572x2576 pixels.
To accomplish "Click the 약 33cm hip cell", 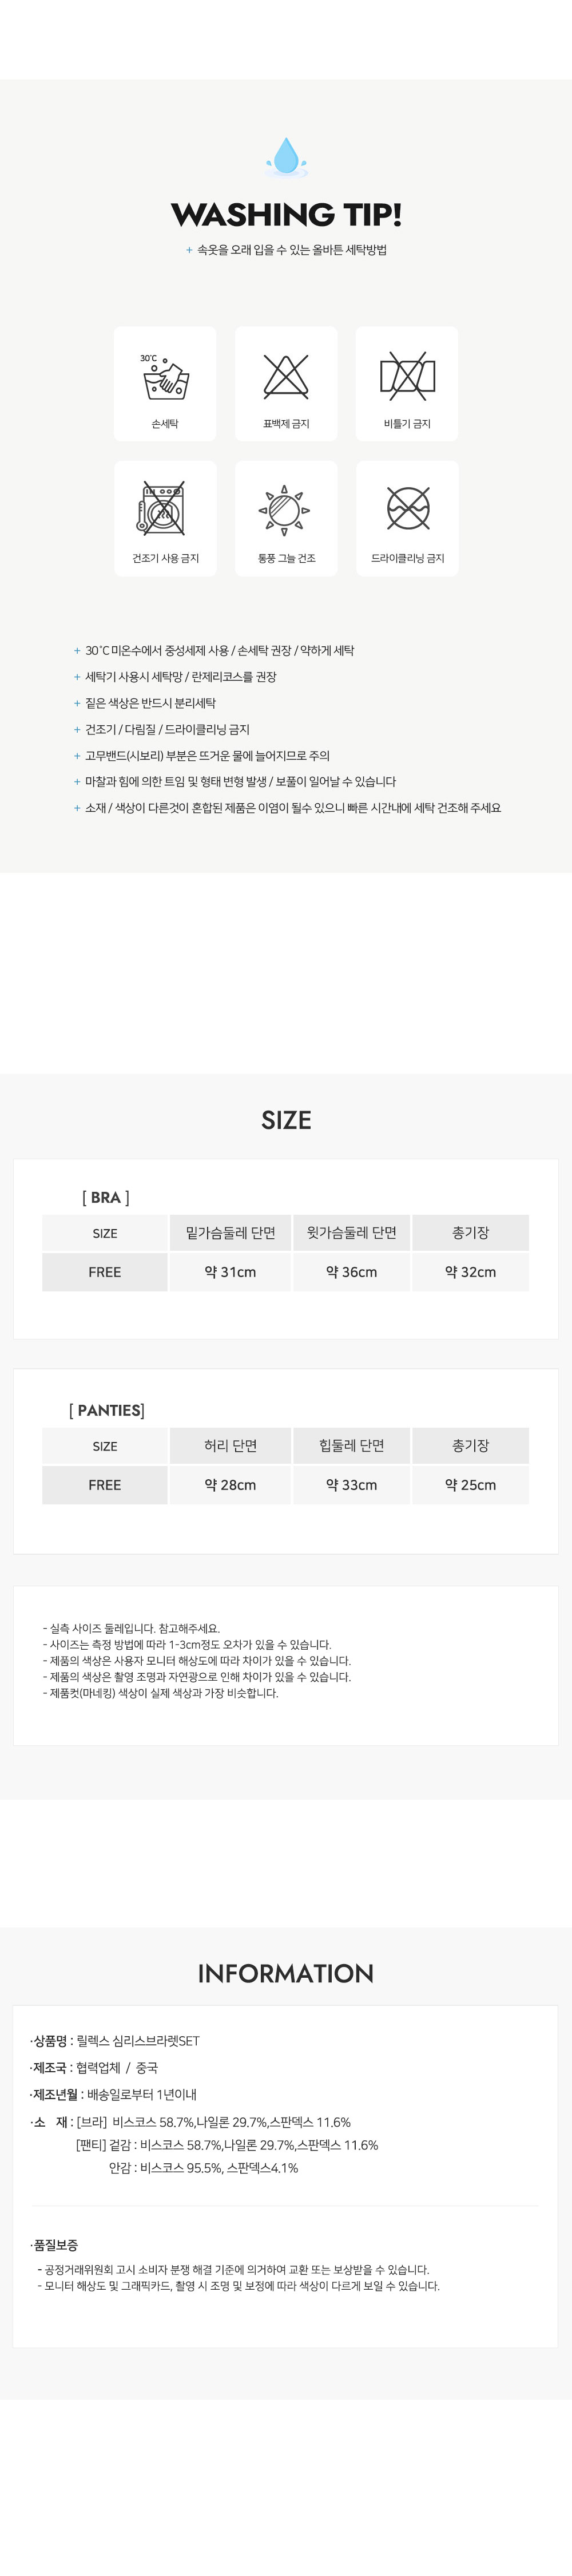I will 351,1485.
